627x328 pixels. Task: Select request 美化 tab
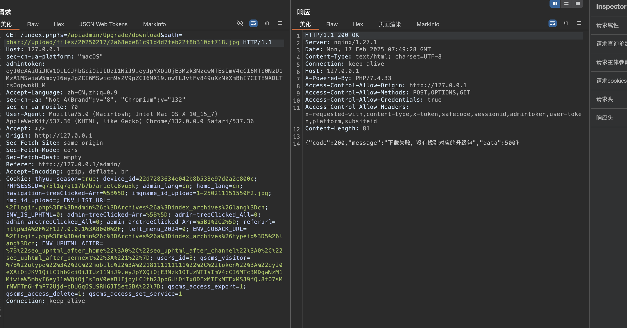[x=6, y=24]
